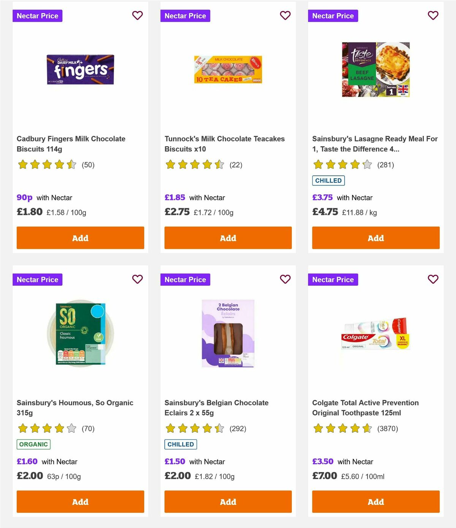Select the Tunnock's Teacakes product title
Image resolution: width=456 pixels, height=528 pixels.
tap(224, 144)
